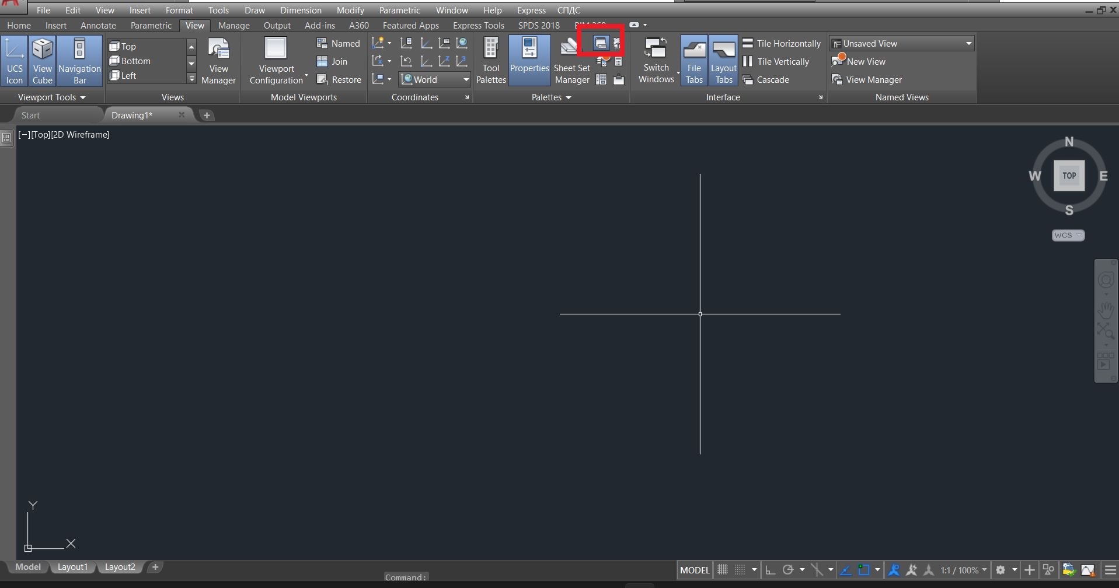Click the New View icon
The image size is (1119, 588).
(838, 61)
